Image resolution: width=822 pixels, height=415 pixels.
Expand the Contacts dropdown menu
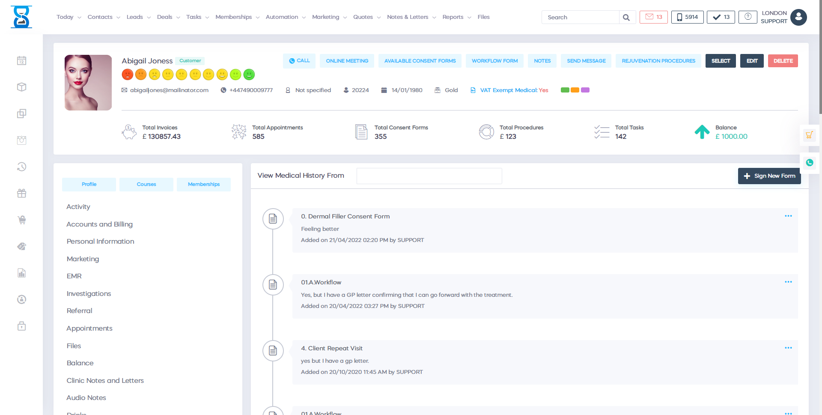coord(104,17)
